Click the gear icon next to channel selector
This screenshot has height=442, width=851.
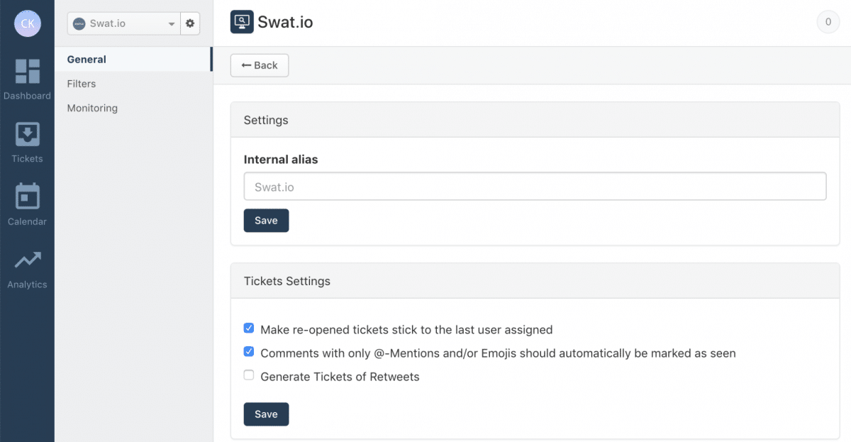[190, 23]
